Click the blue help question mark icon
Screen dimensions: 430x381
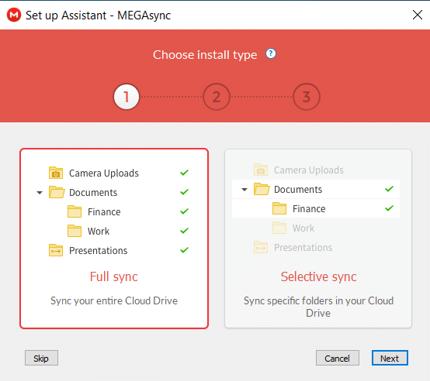tap(271, 53)
